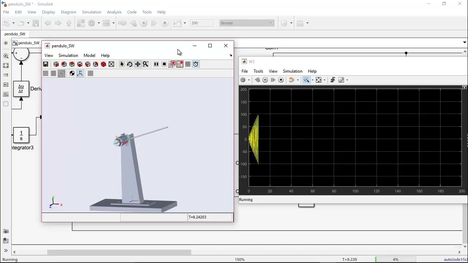The height and width of the screenshot is (263, 468).
Task: Toggle the stopwatch time display icon
Action: pyautogui.click(x=196, y=64)
